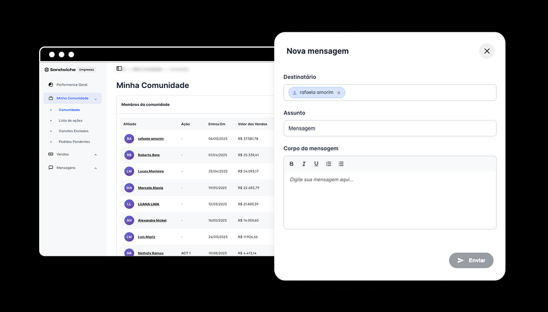Focus the Destinatário recipient field

click(x=390, y=92)
